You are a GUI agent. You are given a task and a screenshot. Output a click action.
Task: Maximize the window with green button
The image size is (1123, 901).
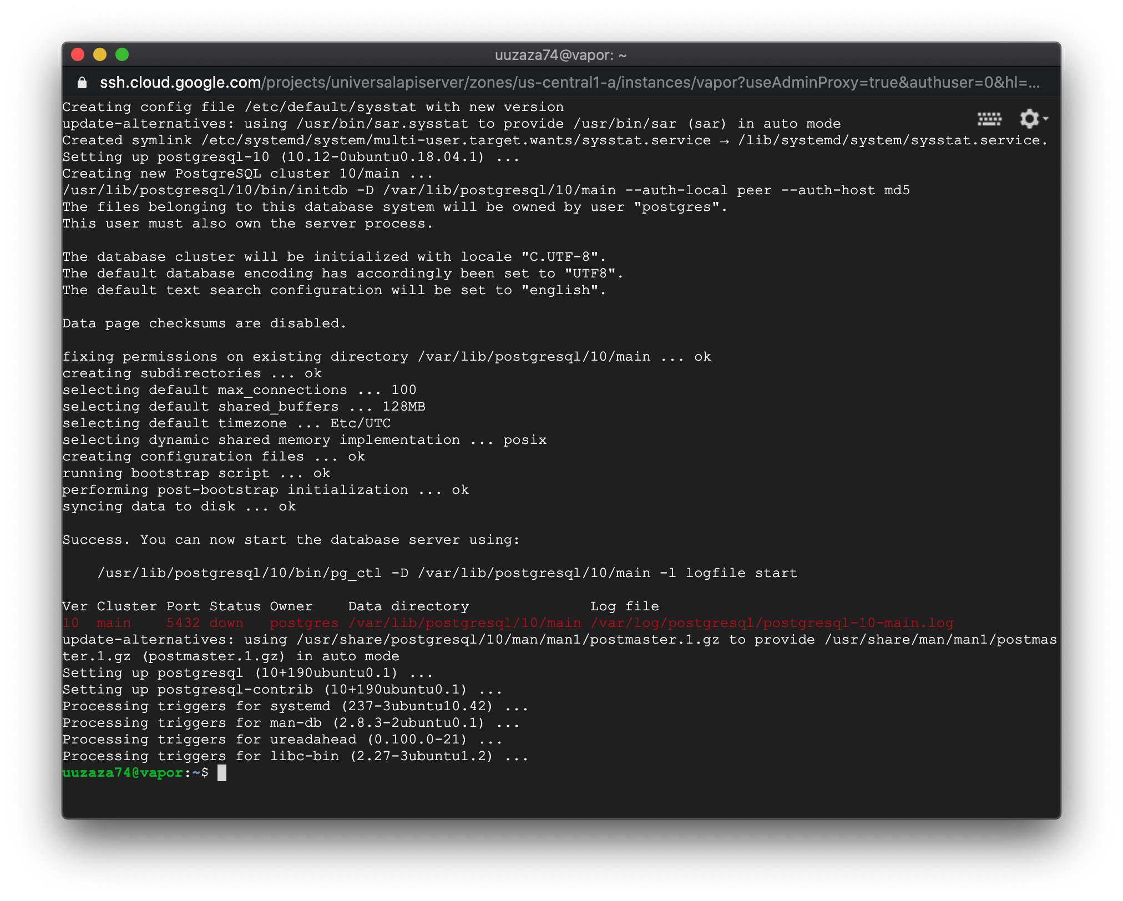point(122,54)
